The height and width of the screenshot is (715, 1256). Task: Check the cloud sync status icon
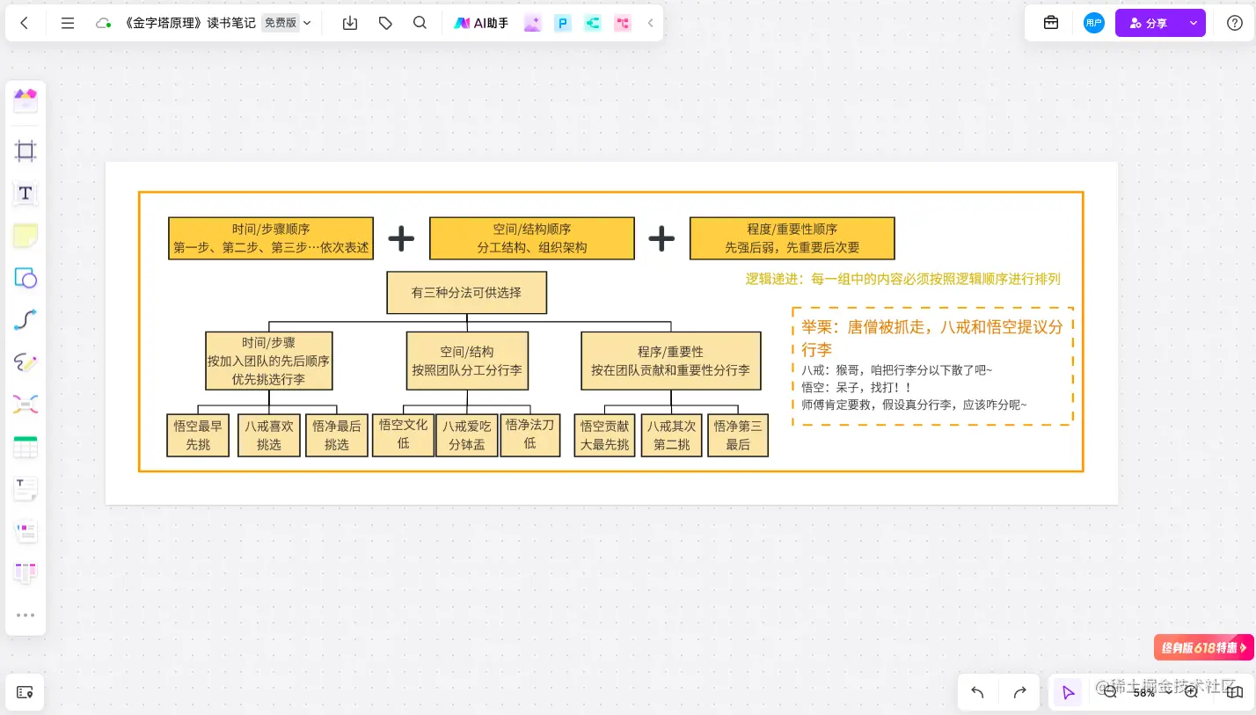click(103, 24)
